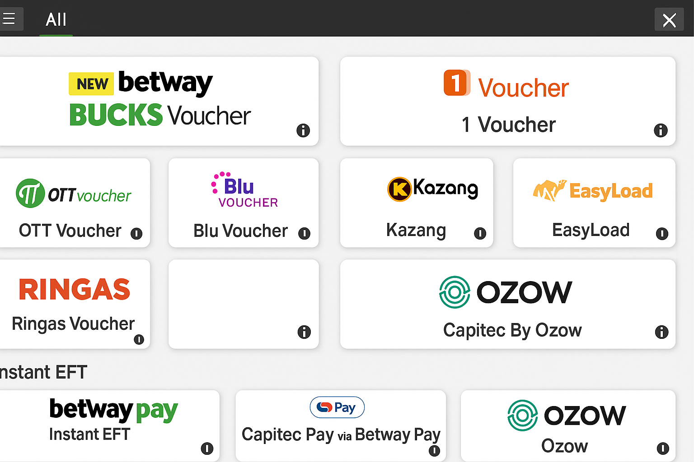Viewport: 694px width, 462px height.
Task: Switch to the All tab
Action: [56, 20]
